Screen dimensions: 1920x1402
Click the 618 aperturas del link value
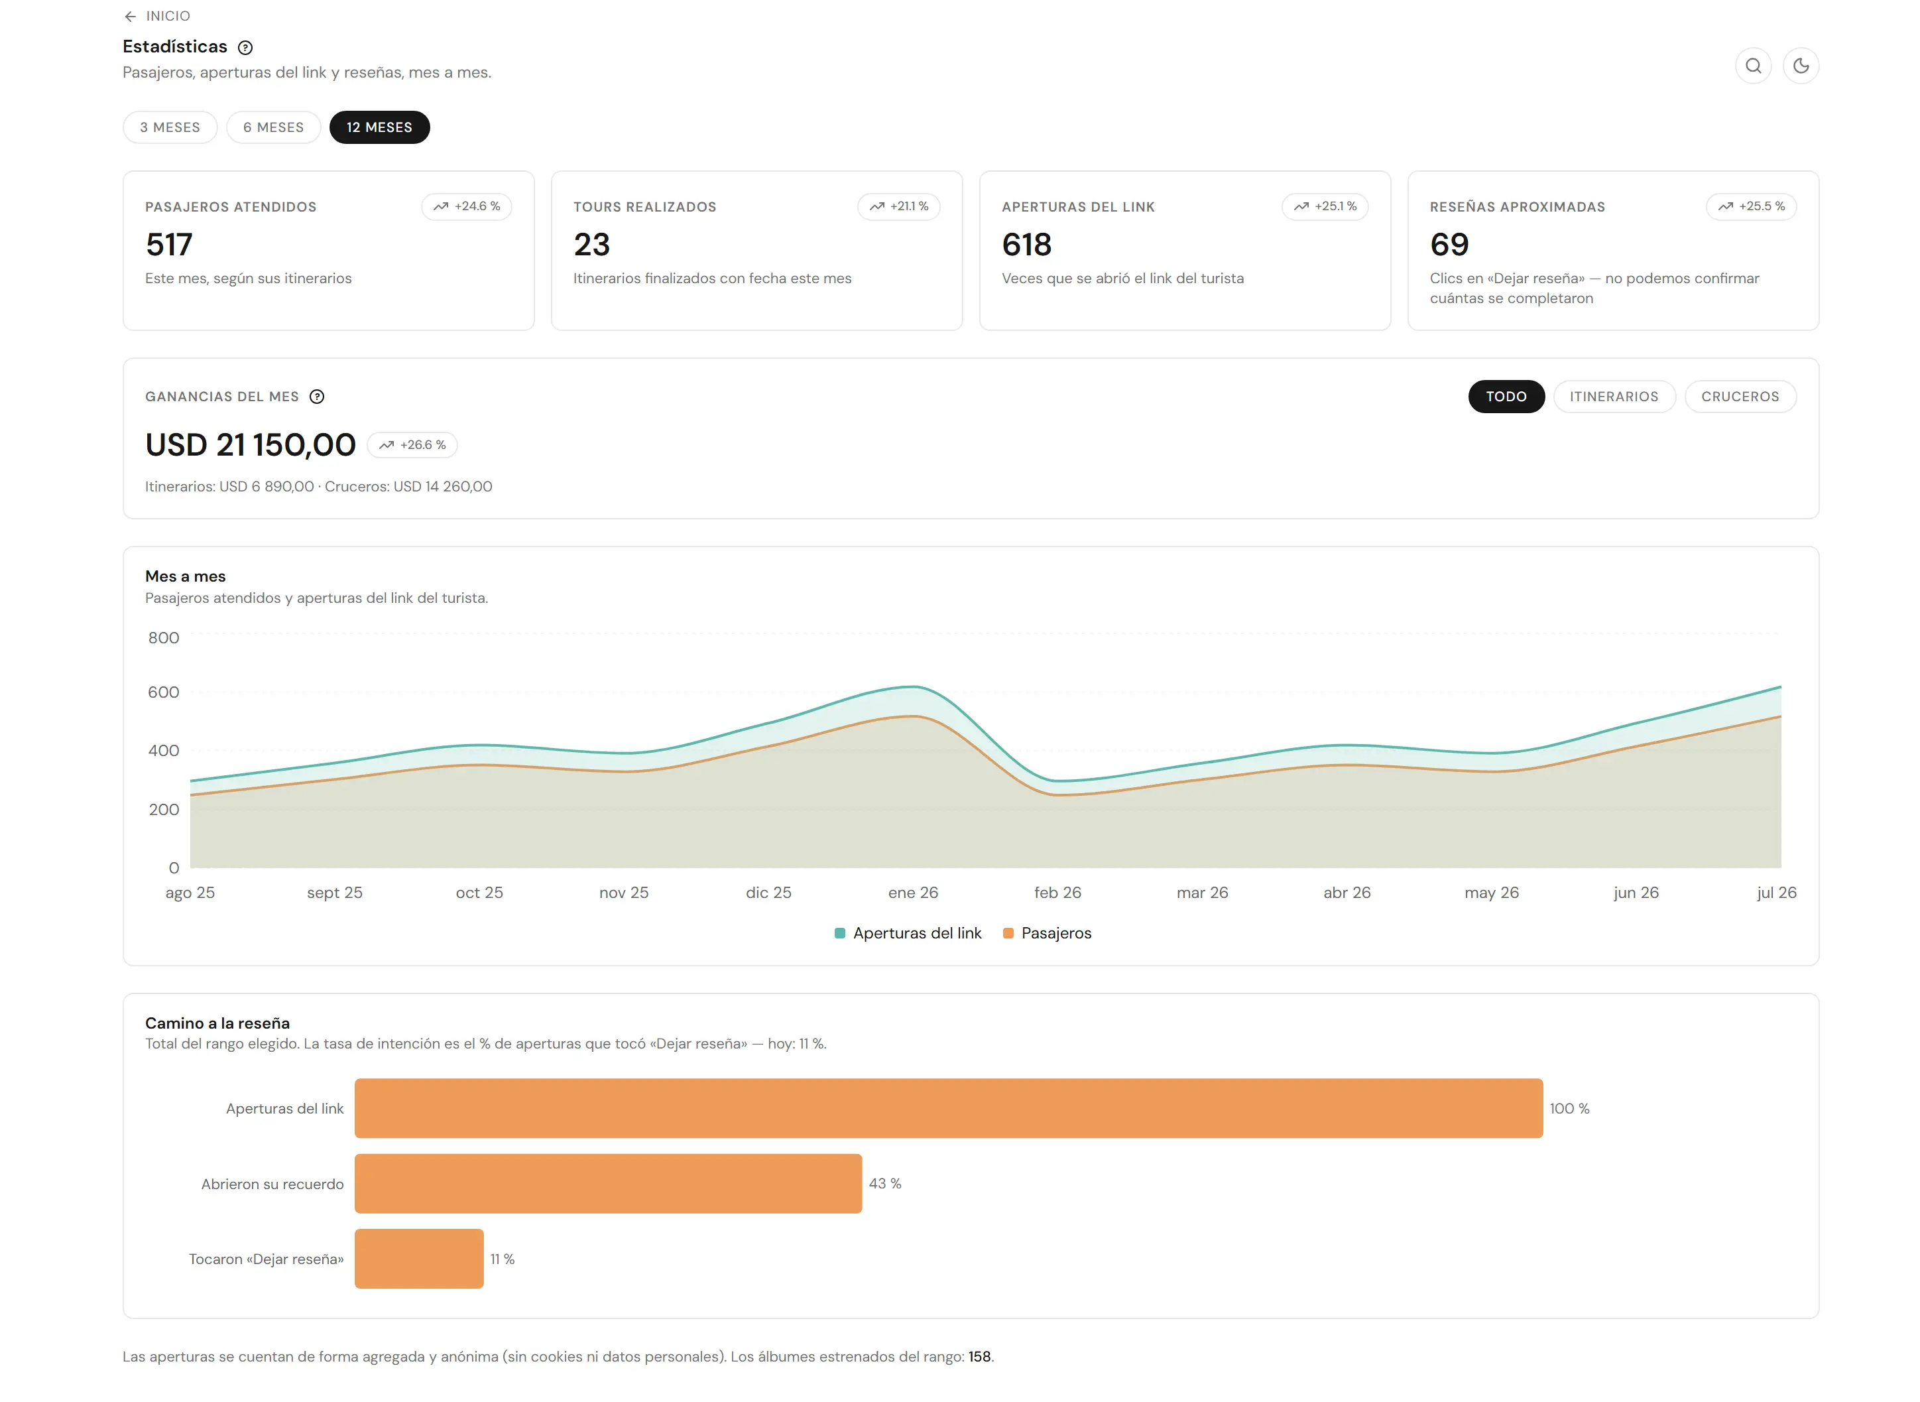click(x=1026, y=245)
